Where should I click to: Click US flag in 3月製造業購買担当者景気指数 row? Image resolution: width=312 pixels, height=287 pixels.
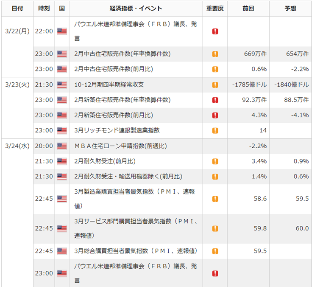62,199
